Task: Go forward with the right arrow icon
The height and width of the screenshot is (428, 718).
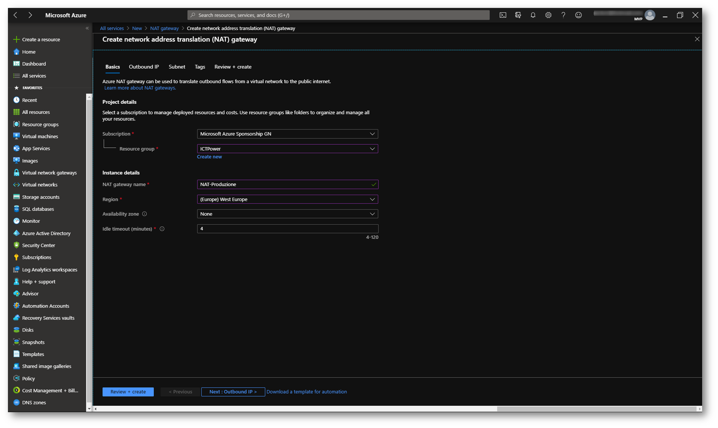Action: tap(30, 15)
